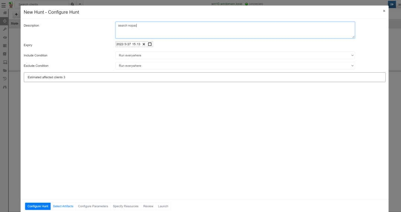Select the Configure Hunt step tab
The height and width of the screenshot is (212, 401).
pos(38,206)
